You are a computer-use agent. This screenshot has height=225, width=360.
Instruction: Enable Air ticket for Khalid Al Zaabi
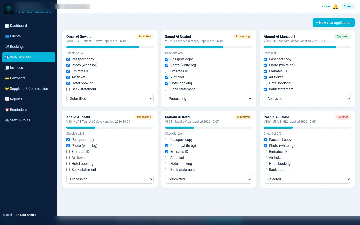coord(68,158)
